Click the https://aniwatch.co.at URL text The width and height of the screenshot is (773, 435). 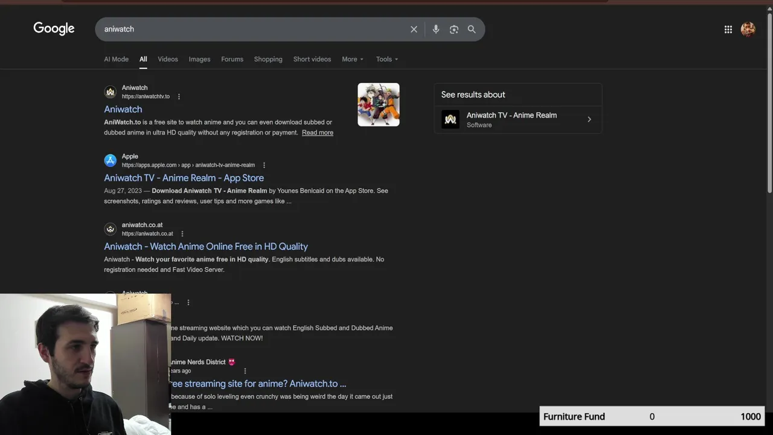click(x=147, y=234)
